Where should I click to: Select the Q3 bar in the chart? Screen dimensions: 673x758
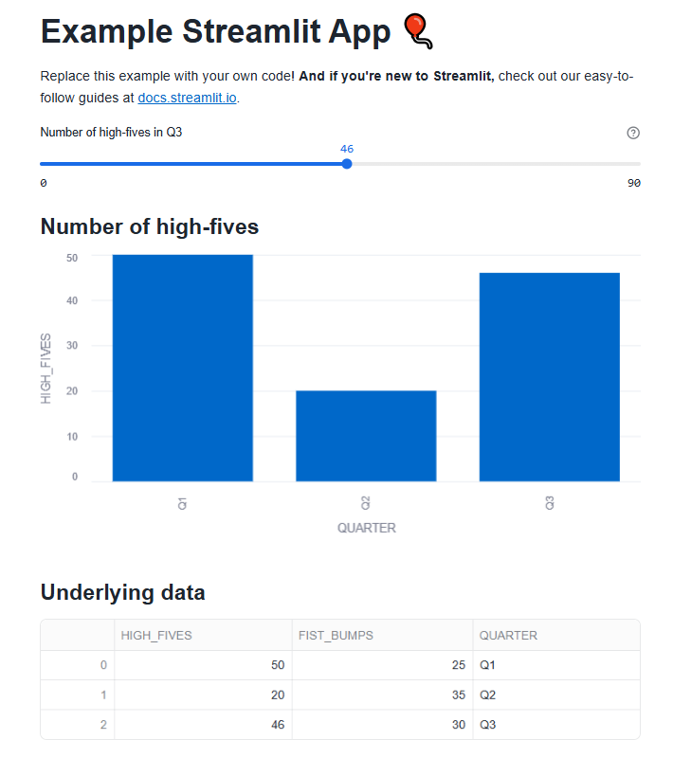coord(549,374)
